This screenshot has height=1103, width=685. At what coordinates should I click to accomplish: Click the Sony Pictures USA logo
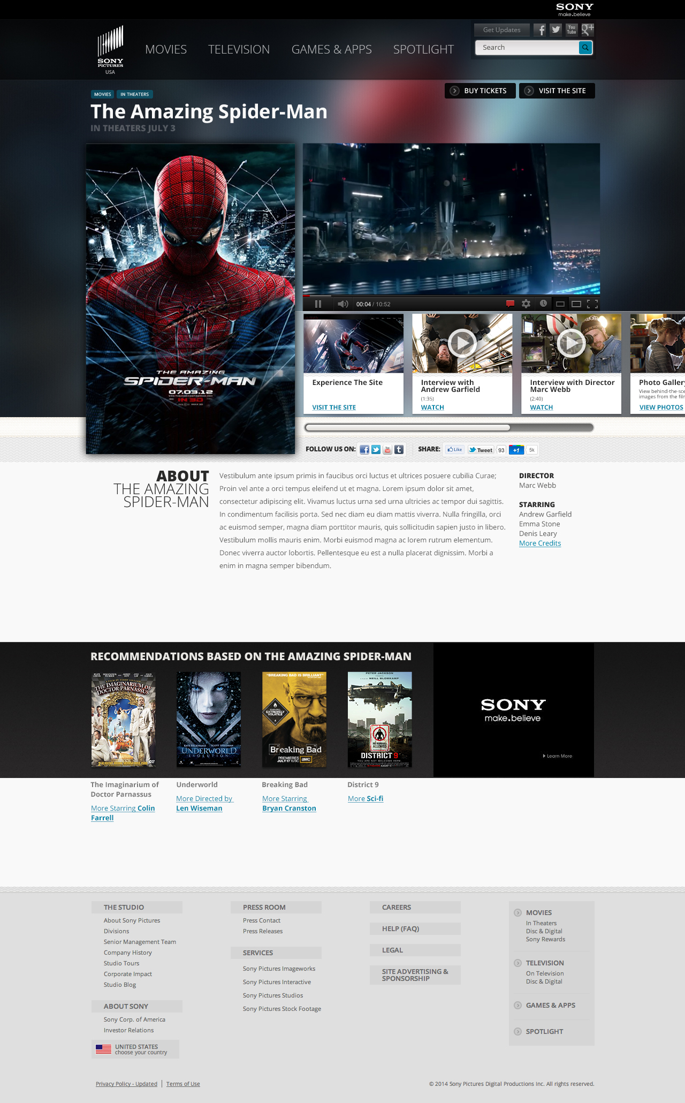pyautogui.click(x=110, y=50)
